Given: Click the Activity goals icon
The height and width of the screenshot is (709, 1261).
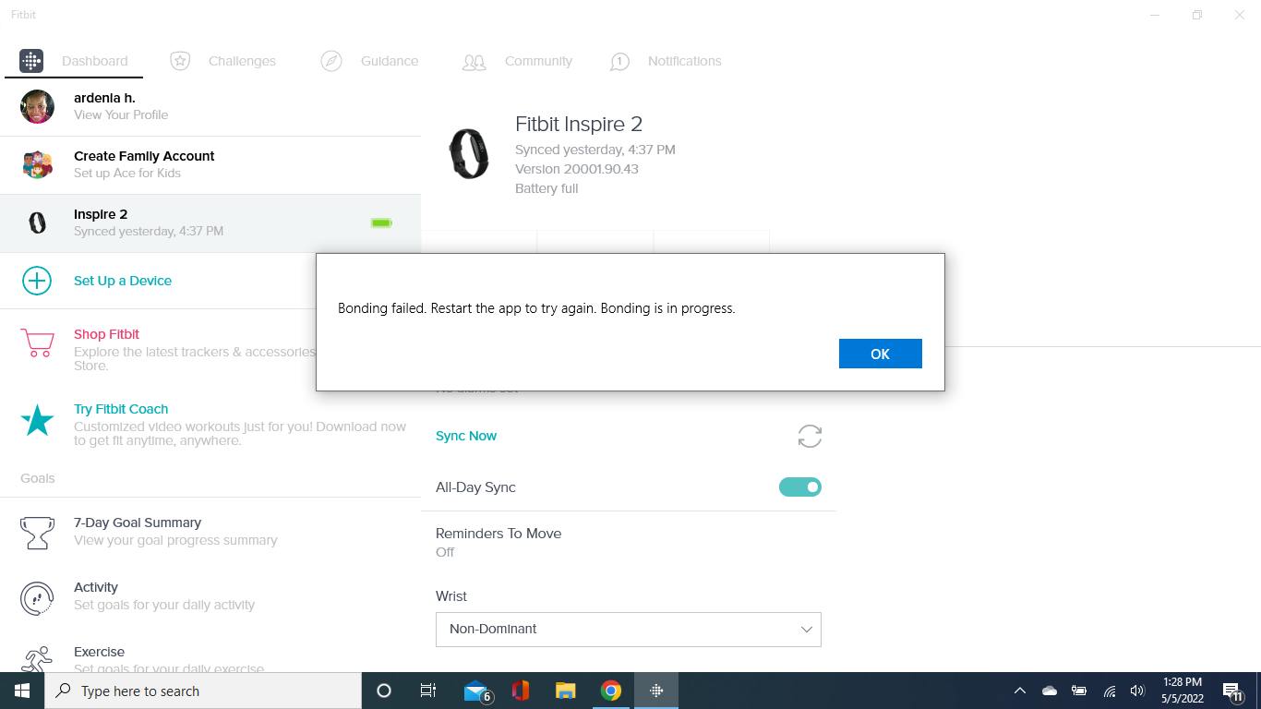Looking at the screenshot, I should (x=37, y=598).
